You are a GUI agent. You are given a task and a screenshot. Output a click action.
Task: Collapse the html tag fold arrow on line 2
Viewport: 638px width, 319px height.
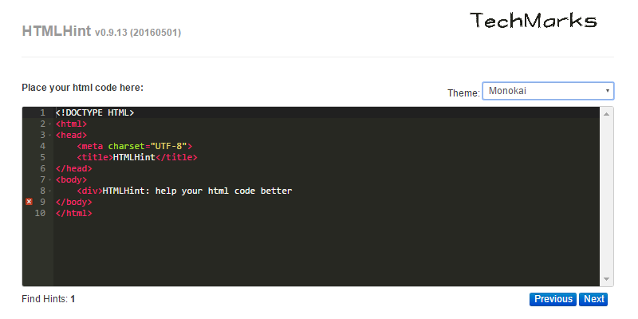(x=49, y=124)
